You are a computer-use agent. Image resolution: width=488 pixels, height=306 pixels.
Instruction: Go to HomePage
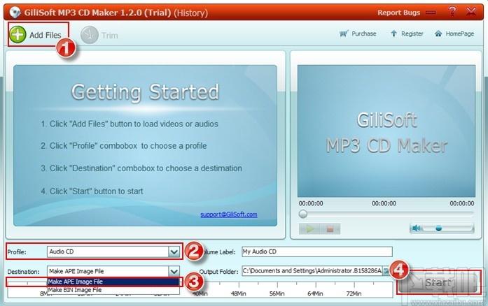[454, 34]
